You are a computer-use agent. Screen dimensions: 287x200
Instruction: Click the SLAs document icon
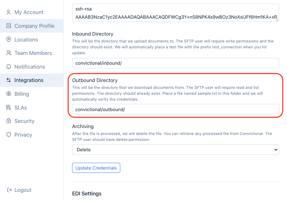[x=9, y=108]
